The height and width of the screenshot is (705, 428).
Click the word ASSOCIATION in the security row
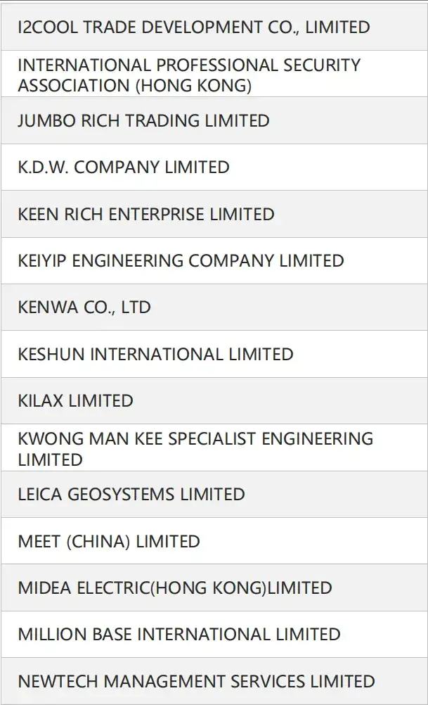tap(74, 85)
